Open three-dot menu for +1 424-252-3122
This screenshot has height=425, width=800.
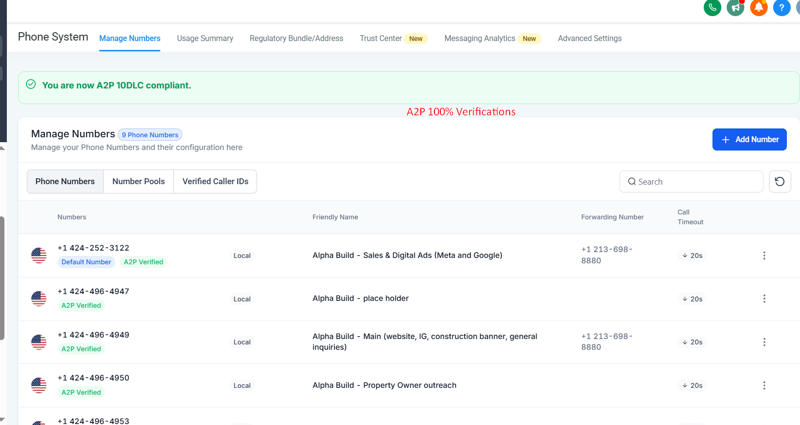pos(764,255)
